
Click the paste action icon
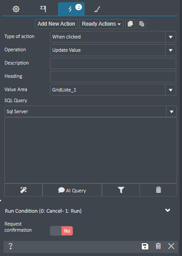(142, 24)
